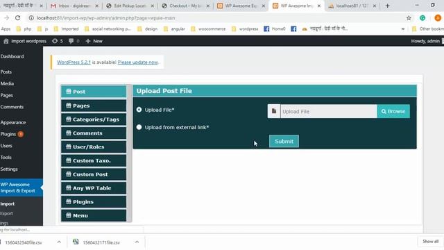Close the Inbox Gmail tab
The width and height of the screenshot is (444, 250).
click(x=97, y=6)
